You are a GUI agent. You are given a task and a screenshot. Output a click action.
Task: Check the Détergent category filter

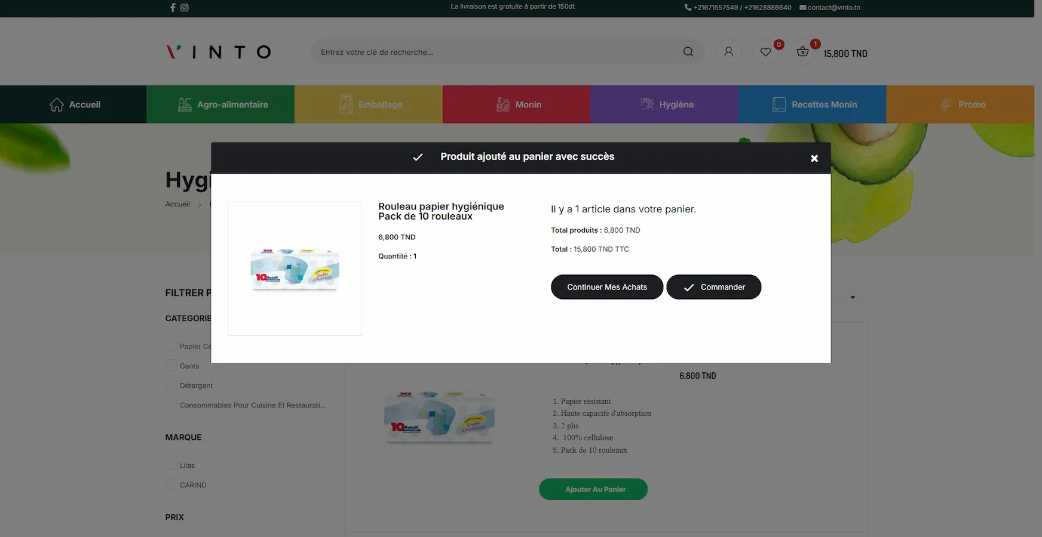(171, 385)
